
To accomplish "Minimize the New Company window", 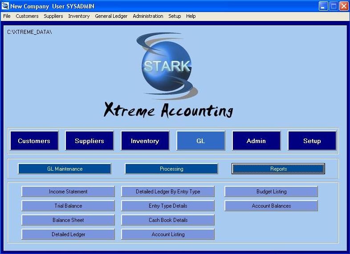I will coord(323,6).
